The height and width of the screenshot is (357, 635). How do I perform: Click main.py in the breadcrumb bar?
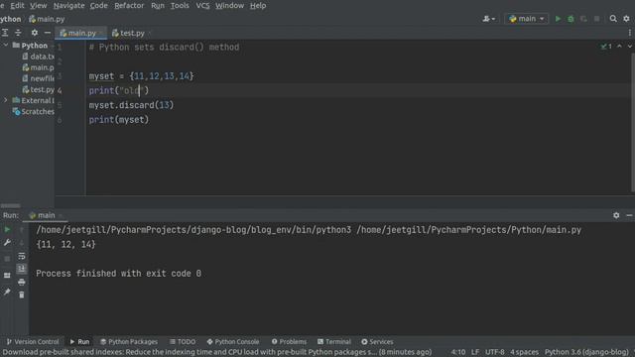47,19
